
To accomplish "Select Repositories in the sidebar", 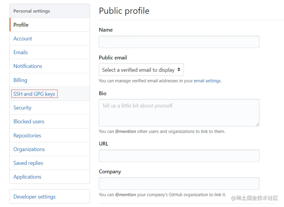I will [x=27, y=136].
